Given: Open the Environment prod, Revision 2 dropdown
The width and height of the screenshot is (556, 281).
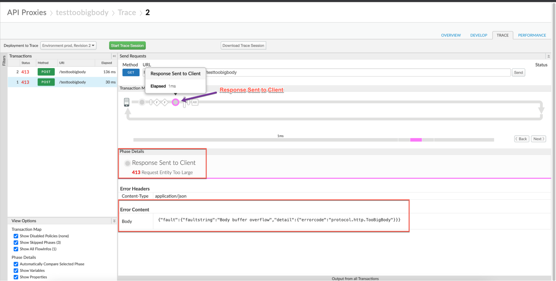Looking at the screenshot, I should [68, 46].
